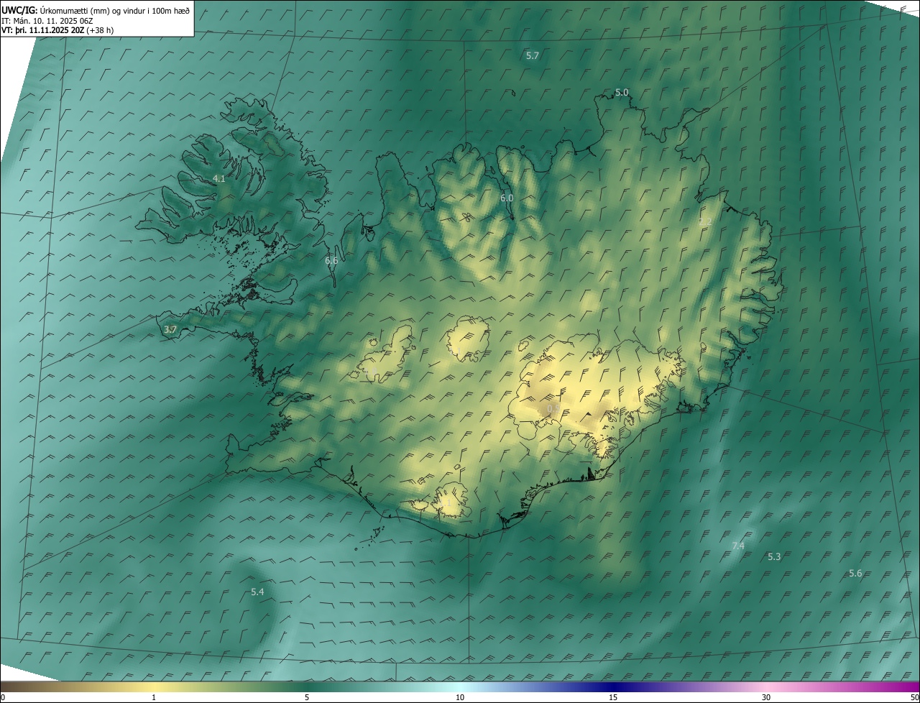Screen dimensions: 920x703
Task: Click the 7.4 value label on the map
Action: click(x=738, y=546)
